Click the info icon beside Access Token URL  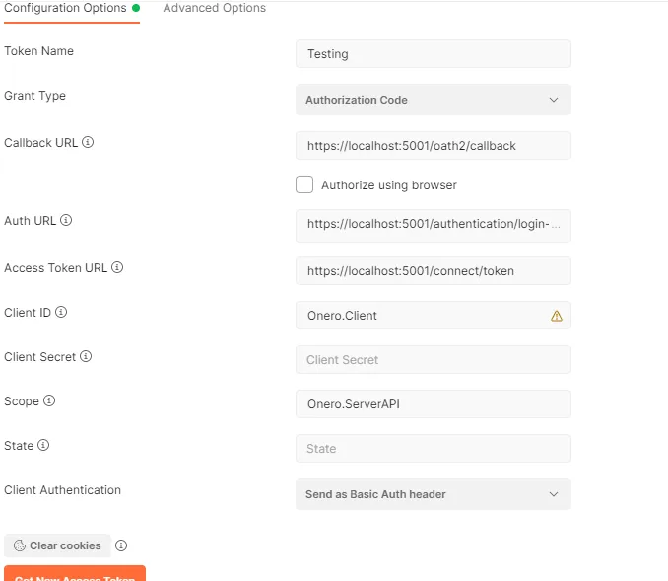pos(117,268)
